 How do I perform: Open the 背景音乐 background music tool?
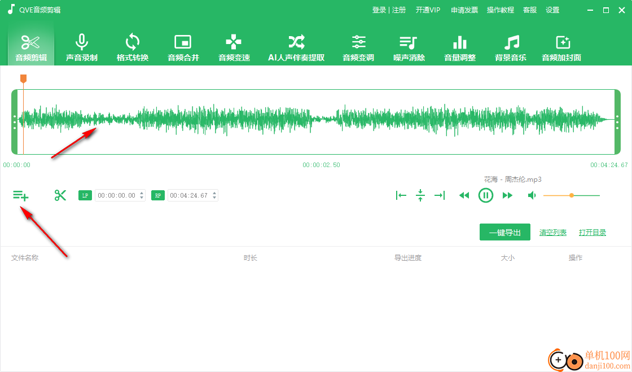tap(511, 47)
